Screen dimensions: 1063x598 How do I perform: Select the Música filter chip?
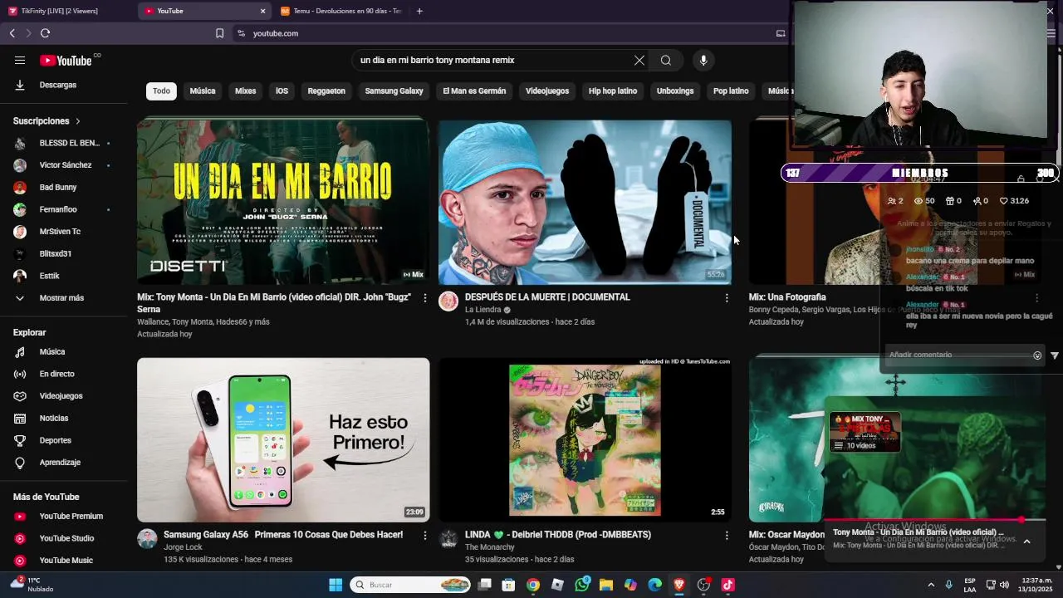click(203, 91)
